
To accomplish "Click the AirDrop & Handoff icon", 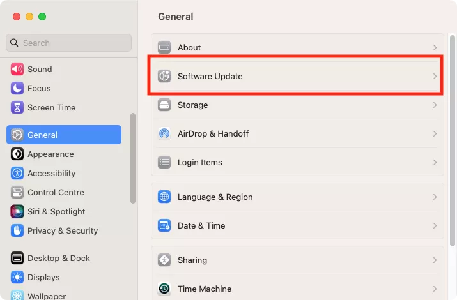I will coord(164,133).
